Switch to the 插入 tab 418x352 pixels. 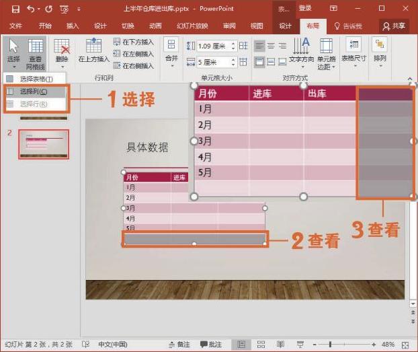pos(73,26)
